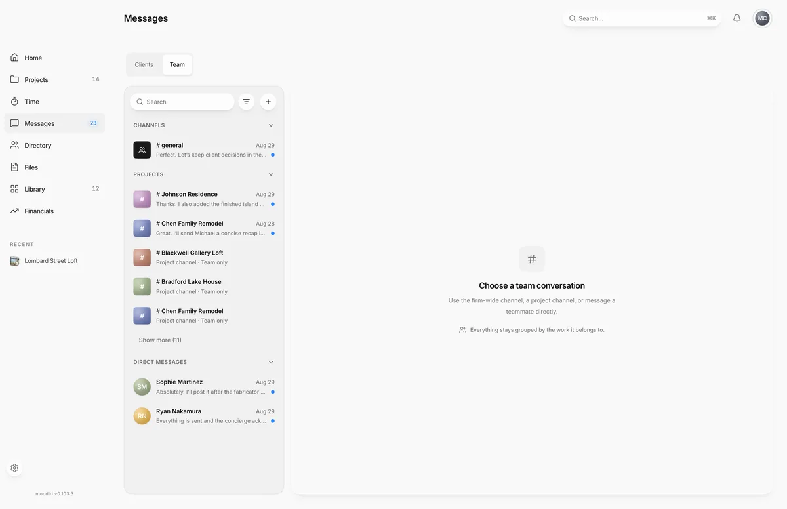This screenshot has width=787, height=509.
Task: Open # Johnson Residence conversation
Action: [204, 199]
